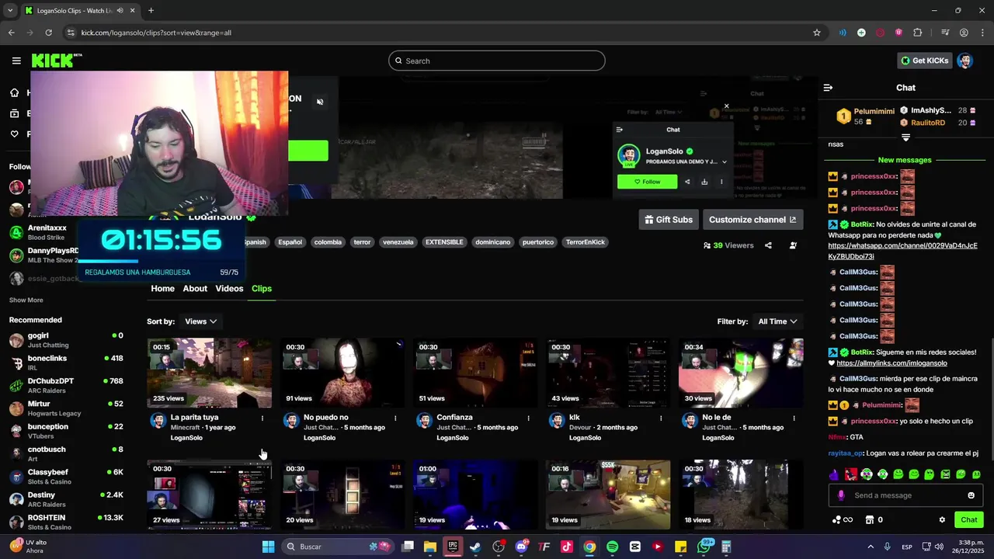
Task: Open options menu for klk clip
Action: (661, 418)
